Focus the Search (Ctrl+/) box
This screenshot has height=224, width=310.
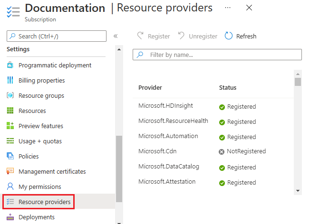(57, 36)
